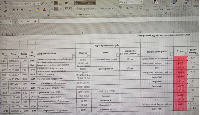Open the Times New Roman font name box
200x115 pixels.
pos(21,4)
